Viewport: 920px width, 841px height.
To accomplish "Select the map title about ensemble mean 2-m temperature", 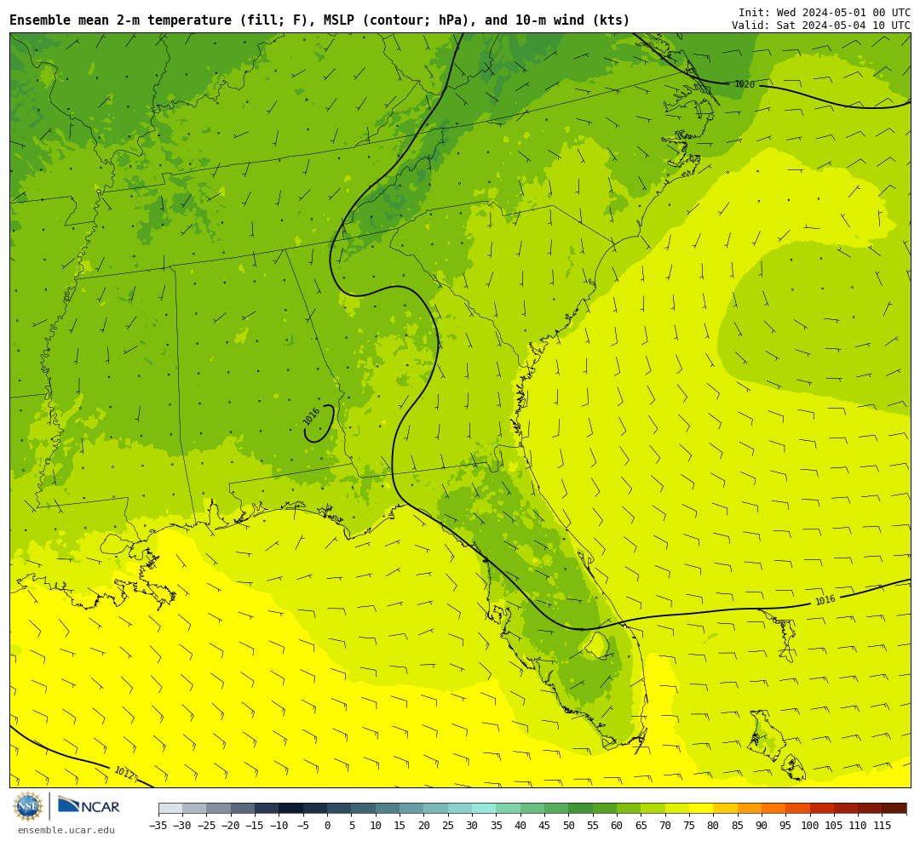I will pos(319,20).
